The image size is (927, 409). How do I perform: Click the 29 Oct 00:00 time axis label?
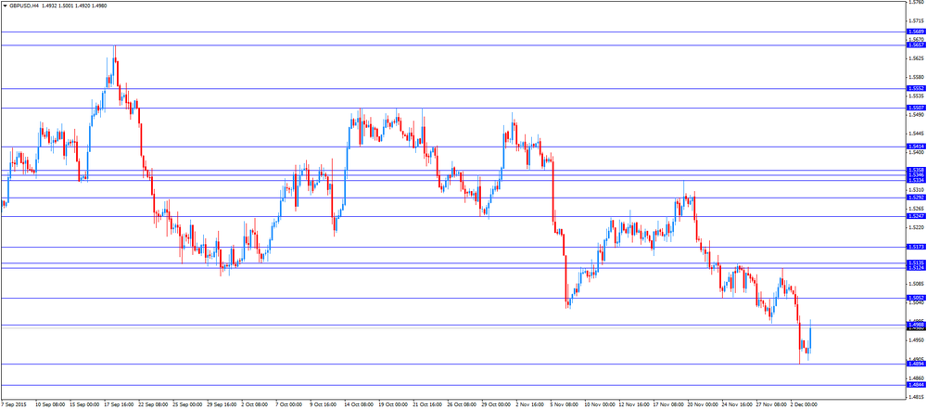[497, 405]
